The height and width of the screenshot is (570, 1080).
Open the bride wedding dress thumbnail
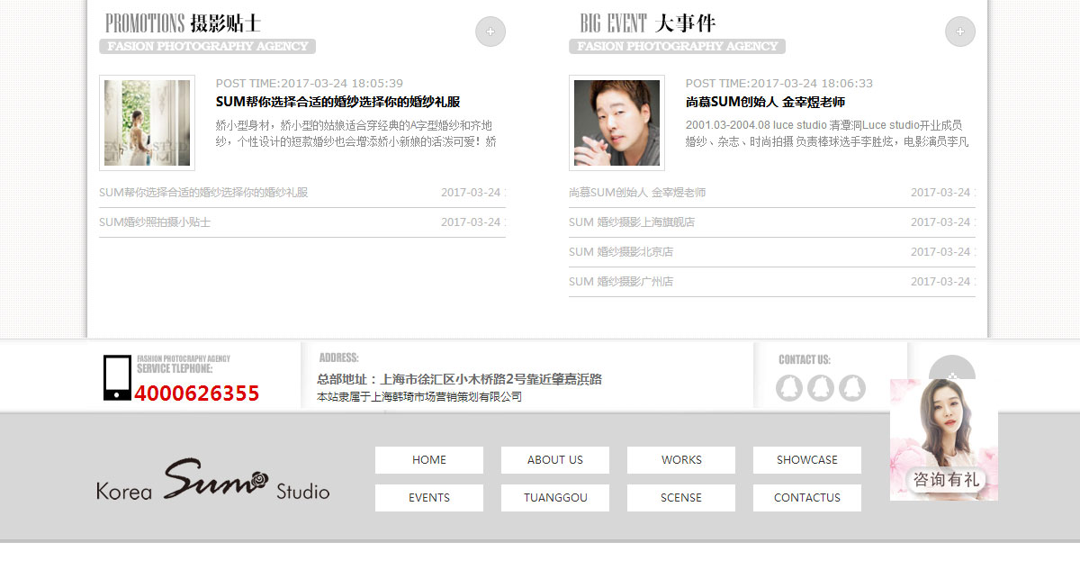pos(147,122)
